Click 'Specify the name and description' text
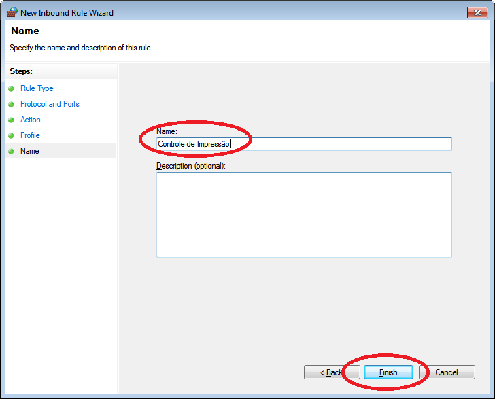This screenshot has height=399, width=495. [x=81, y=48]
